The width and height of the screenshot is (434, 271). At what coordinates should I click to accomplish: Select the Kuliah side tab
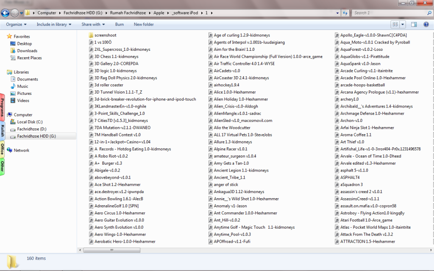tap(2, 130)
